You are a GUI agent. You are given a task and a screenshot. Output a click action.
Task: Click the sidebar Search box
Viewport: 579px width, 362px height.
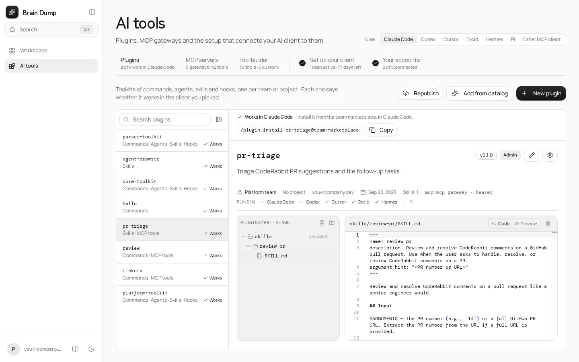tap(51, 30)
